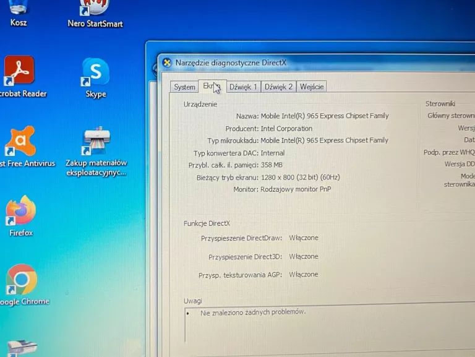Select the scanner icon at the desktop bottom

pyautogui.click(x=22, y=348)
